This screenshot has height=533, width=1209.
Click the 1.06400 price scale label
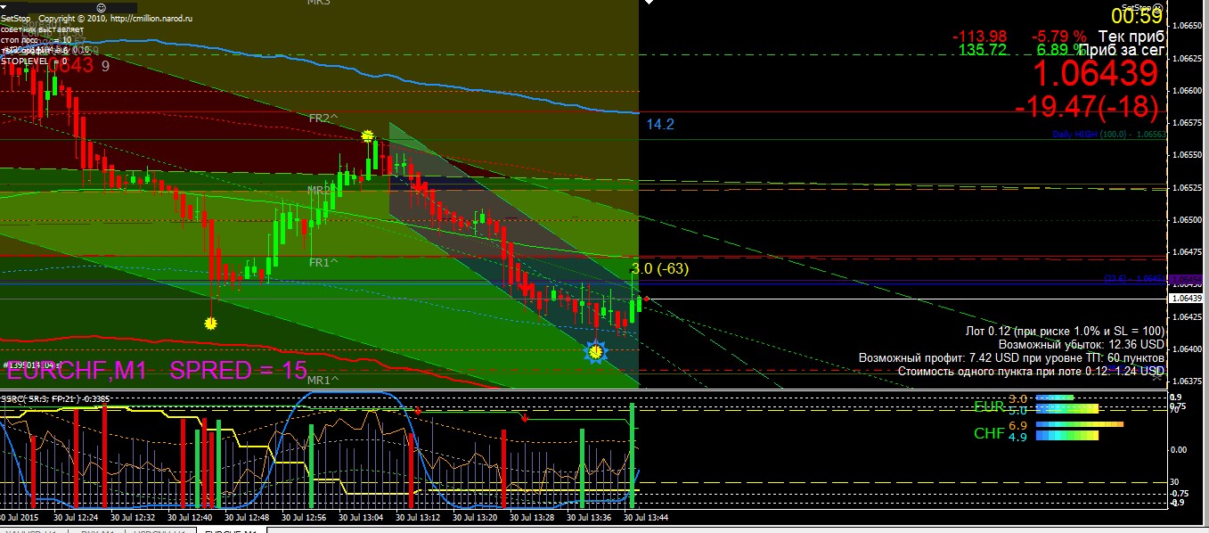(1188, 348)
